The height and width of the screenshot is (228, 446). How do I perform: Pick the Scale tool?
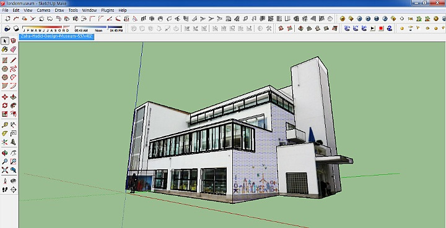click(x=5, y=114)
